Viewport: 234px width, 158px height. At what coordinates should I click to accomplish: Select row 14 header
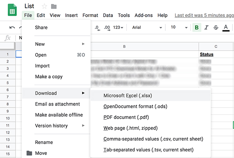click(8, 147)
